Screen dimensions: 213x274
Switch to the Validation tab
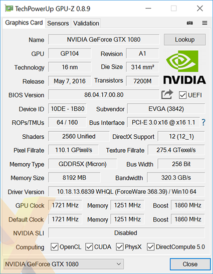(86, 23)
